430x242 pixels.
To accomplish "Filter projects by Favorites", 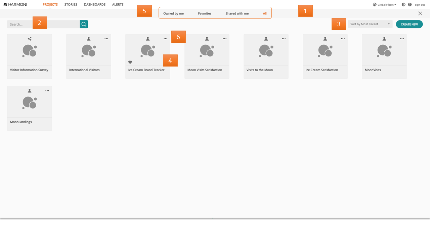I will click(205, 13).
